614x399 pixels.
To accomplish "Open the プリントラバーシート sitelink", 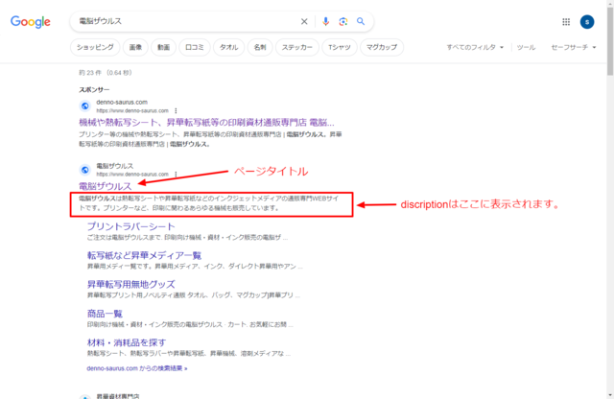I will coord(130,226).
